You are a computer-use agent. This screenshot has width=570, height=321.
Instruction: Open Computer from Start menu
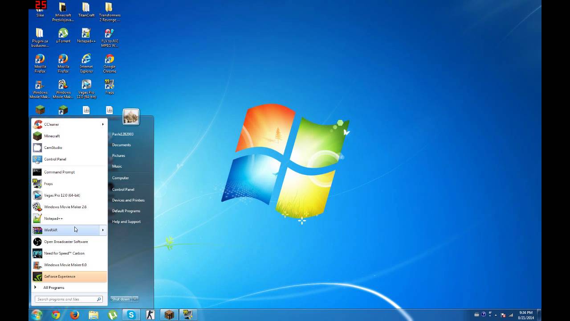[x=120, y=178]
